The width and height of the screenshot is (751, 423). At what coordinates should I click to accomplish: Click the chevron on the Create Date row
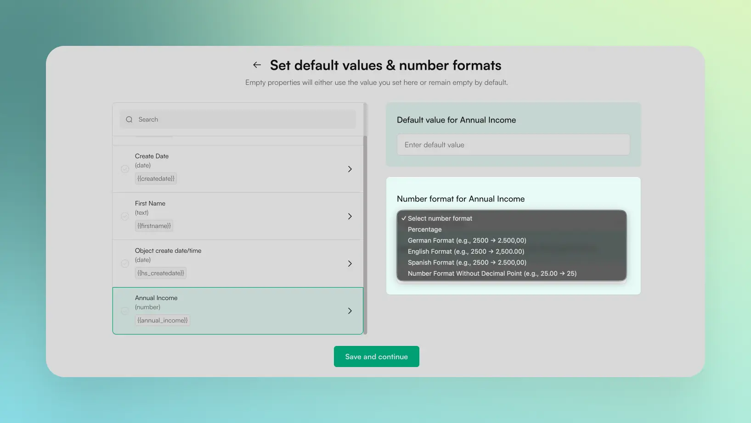pos(350,169)
